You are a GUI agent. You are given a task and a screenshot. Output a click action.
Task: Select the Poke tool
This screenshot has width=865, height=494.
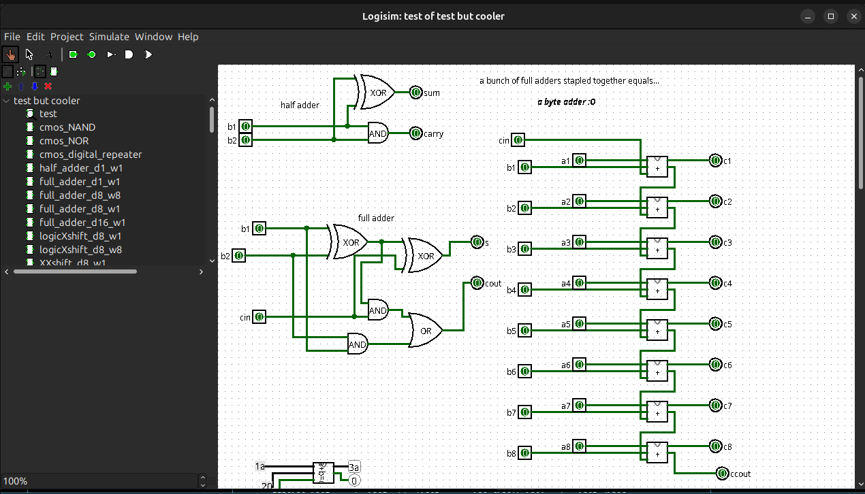tap(10, 54)
